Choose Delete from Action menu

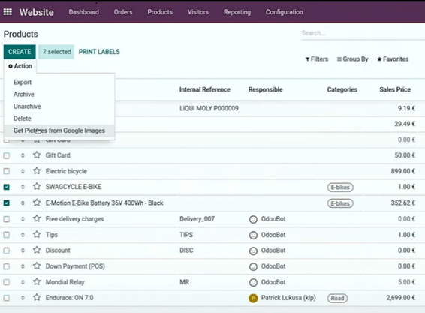[x=23, y=119]
